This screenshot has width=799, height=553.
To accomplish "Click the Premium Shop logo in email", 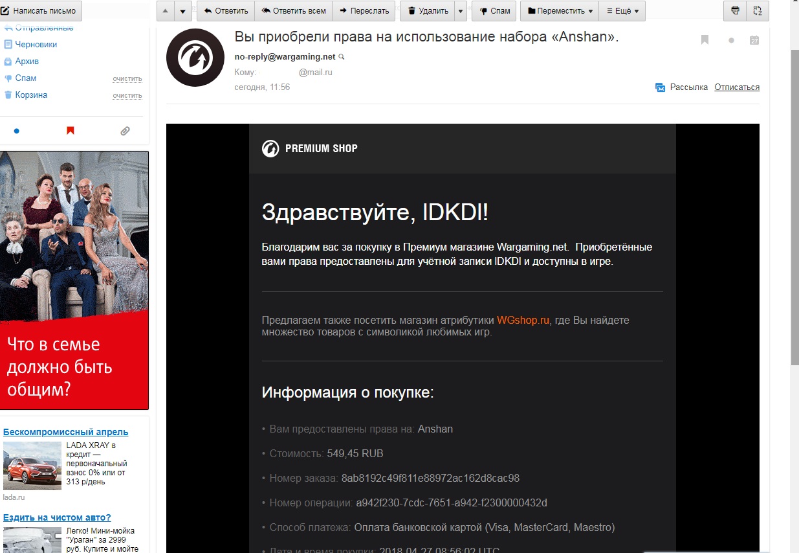I will (310, 148).
